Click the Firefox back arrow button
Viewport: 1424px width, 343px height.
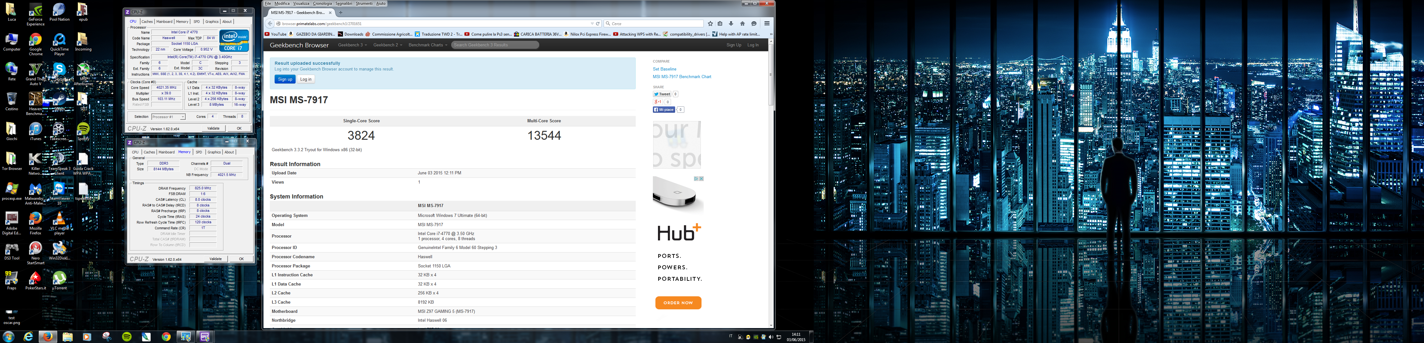click(270, 24)
